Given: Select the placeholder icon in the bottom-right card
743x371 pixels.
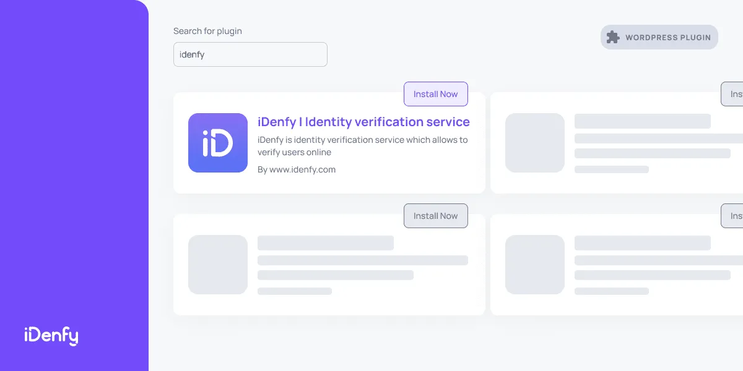Looking at the screenshot, I should [x=534, y=265].
